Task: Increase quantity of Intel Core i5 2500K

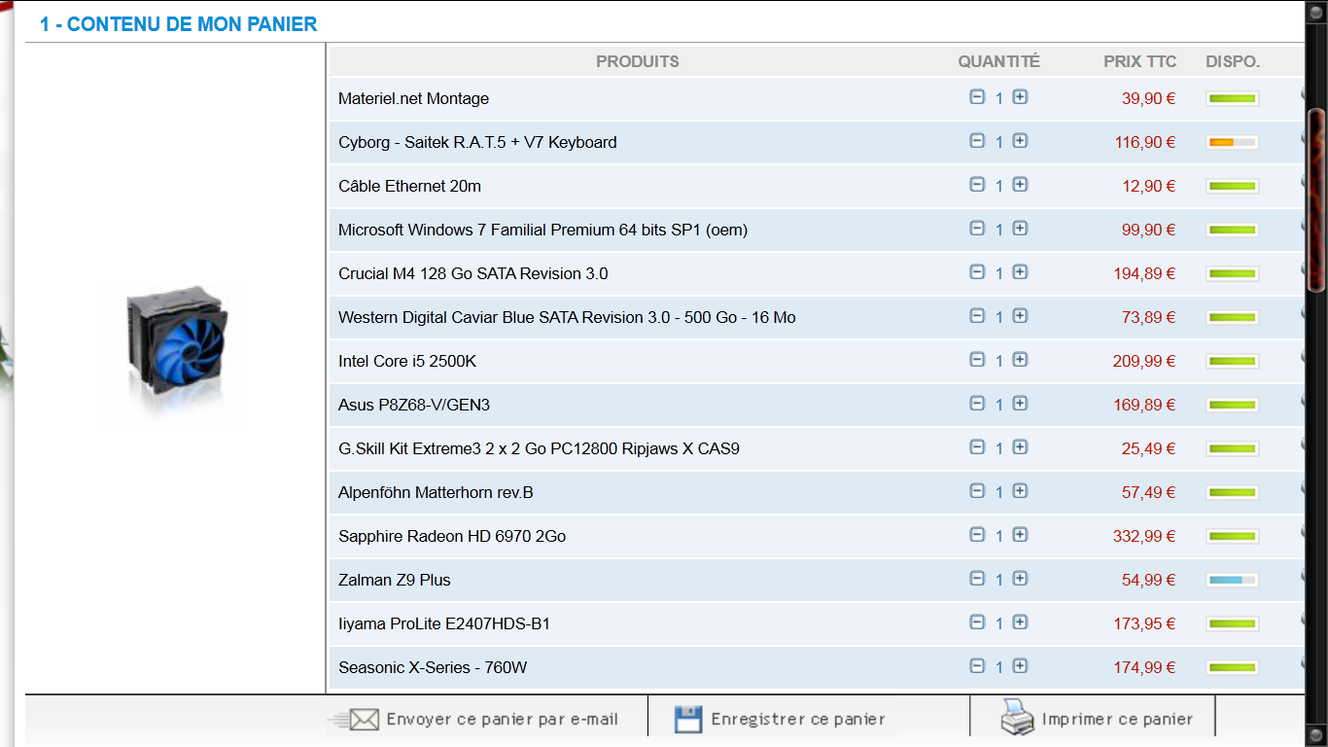Action: (1020, 360)
